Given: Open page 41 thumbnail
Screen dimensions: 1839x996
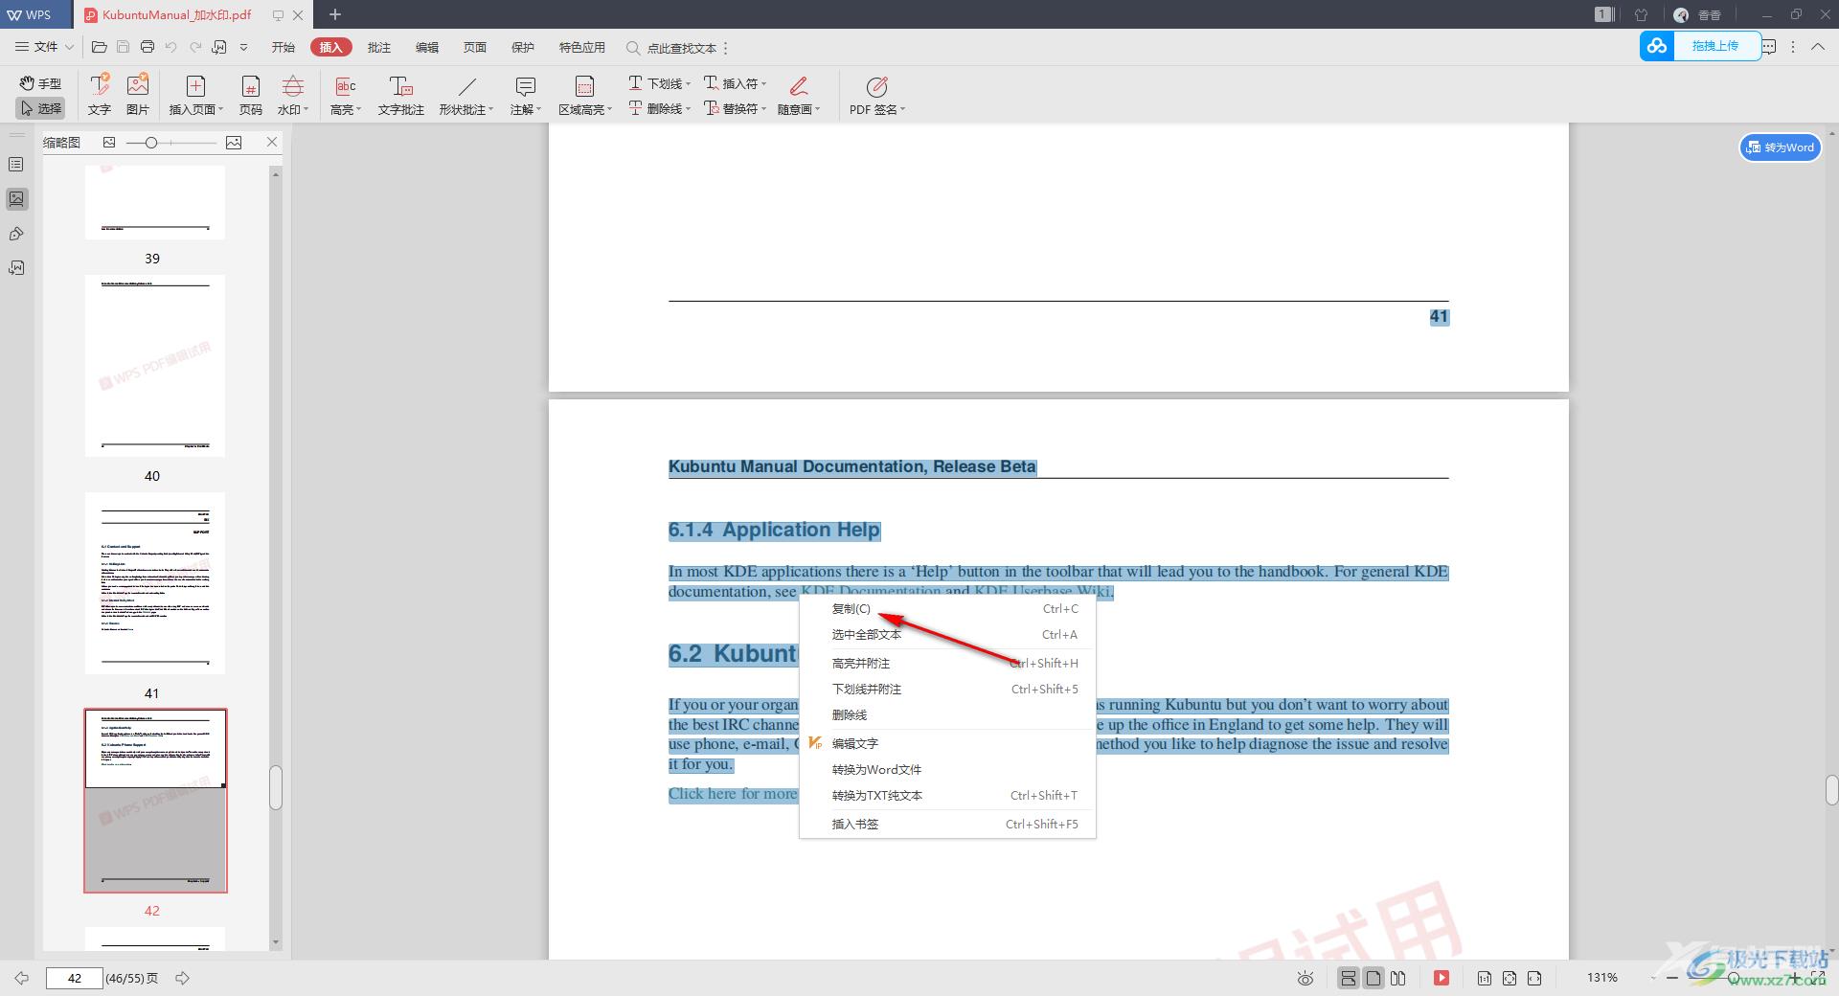Looking at the screenshot, I should click(155, 583).
